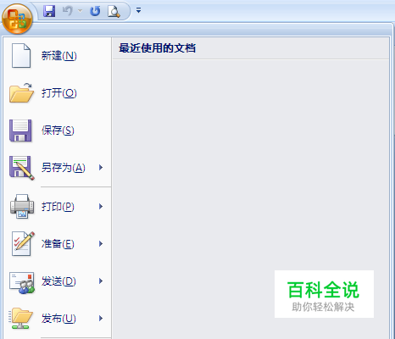Save using the quick access floppy icon
The width and height of the screenshot is (395, 339).
[49, 11]
